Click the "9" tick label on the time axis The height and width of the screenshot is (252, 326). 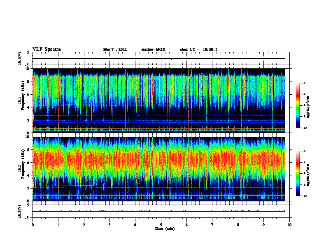click(263, 225)
